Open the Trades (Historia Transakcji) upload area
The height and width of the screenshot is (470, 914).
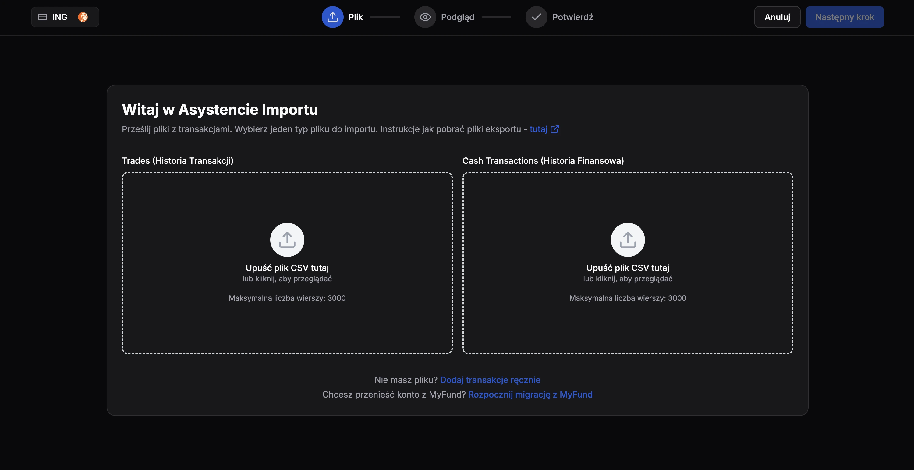(x=287, y=262)
